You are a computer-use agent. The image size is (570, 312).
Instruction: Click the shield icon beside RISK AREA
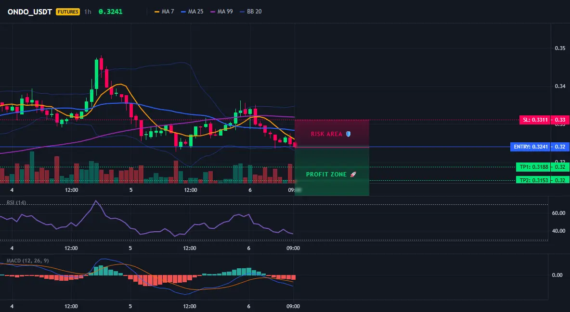348,134
